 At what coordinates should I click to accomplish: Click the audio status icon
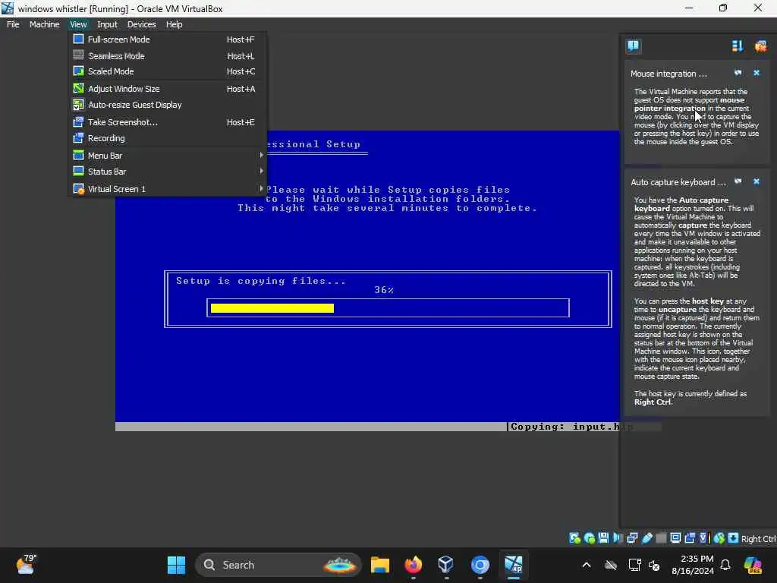click(x=618, y=538)
